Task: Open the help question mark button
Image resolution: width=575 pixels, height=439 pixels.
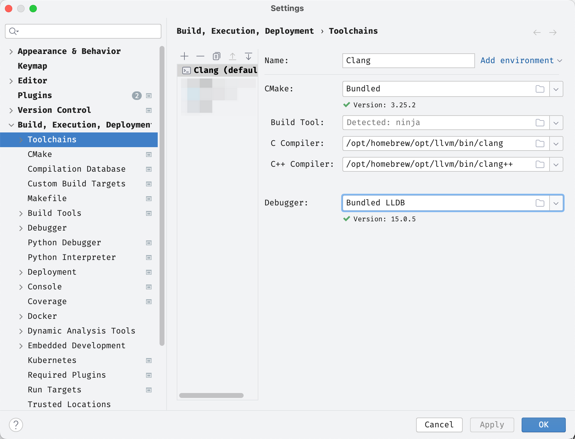Action: point(16,425)
